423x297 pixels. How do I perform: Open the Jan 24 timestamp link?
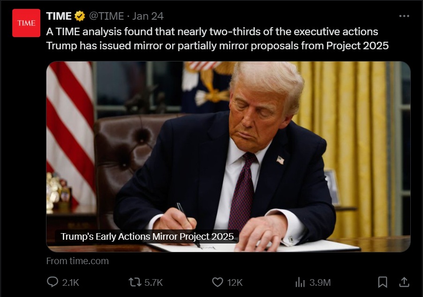[148, 16]
